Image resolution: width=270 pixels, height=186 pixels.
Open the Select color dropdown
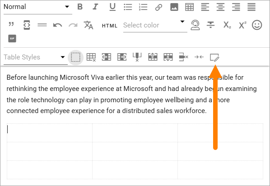(x=155, y=25)
